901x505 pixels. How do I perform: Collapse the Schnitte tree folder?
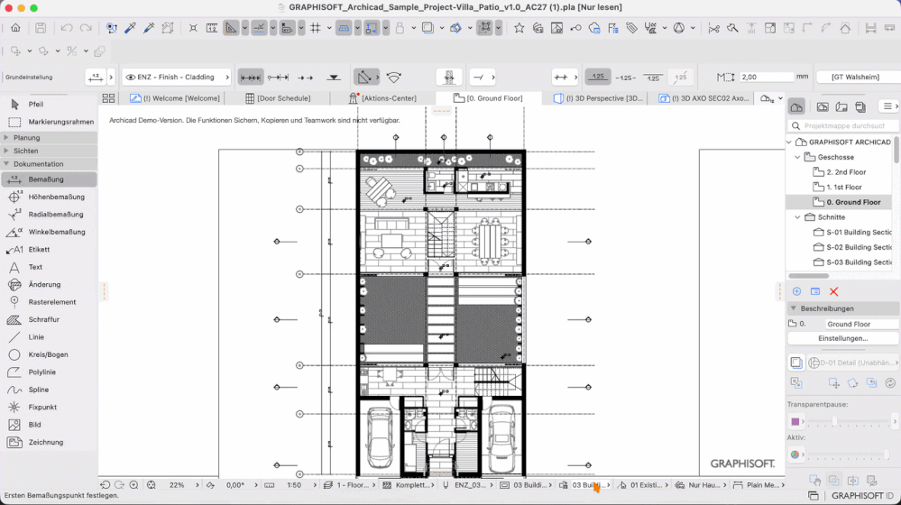(797, 217)
